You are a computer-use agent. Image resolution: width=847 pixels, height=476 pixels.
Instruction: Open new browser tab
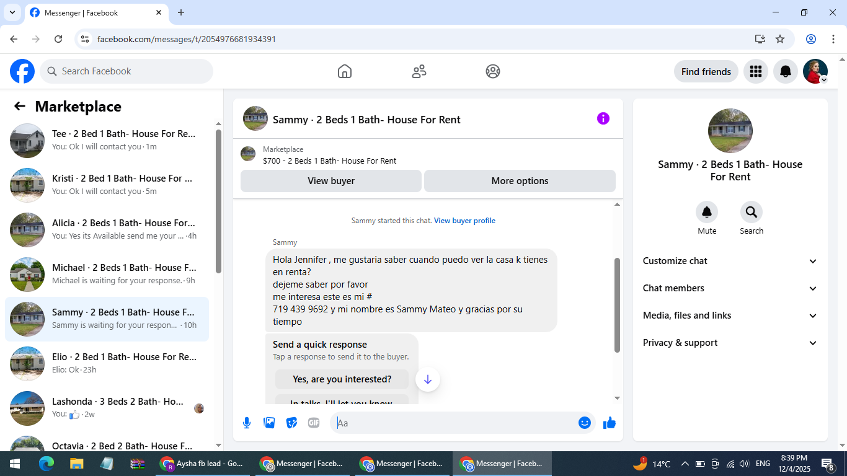click(181, 12)
